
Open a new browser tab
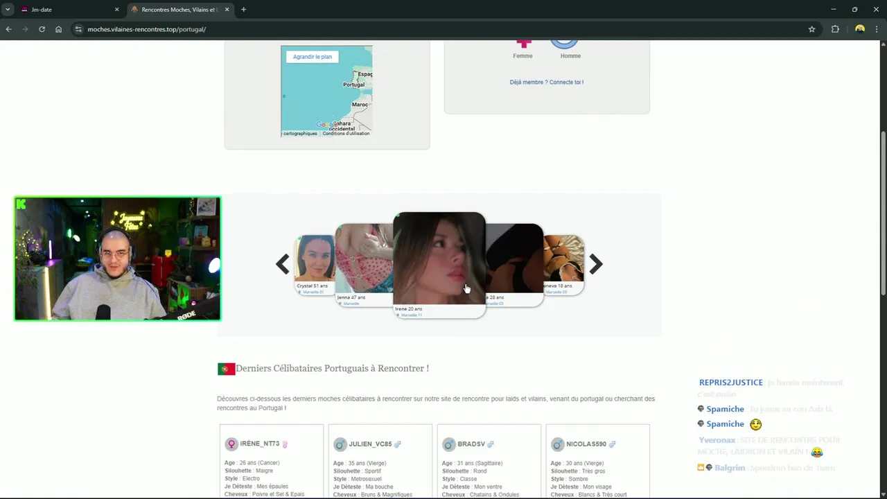click(x=243, y=10)
